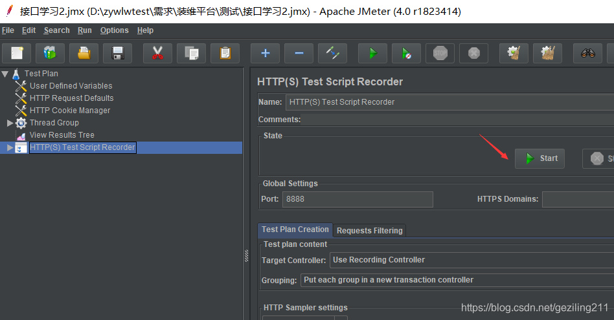The height and width of the screenshot is (320, 614).
Task: Click the recorder Name input field
Action: 450,102
